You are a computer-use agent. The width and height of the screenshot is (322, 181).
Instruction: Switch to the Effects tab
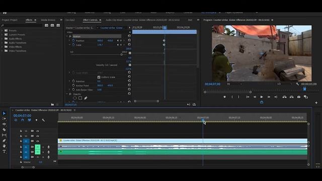tap(29, 20)
